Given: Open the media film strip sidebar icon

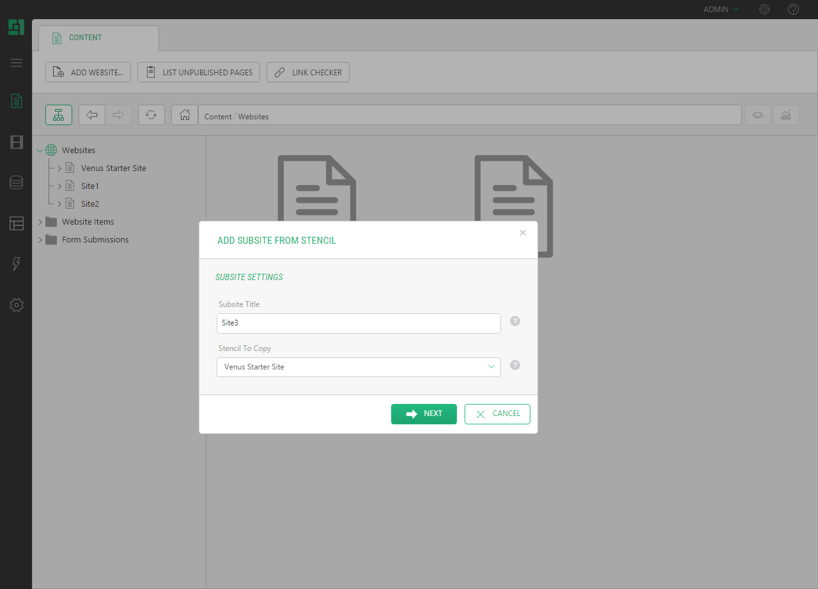Looking at the screenshot, I should [17, 142].
